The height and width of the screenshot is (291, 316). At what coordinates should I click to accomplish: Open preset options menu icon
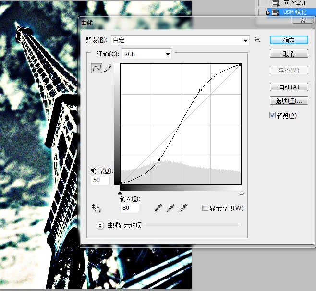pyautogui.click(x=257, y=40)
